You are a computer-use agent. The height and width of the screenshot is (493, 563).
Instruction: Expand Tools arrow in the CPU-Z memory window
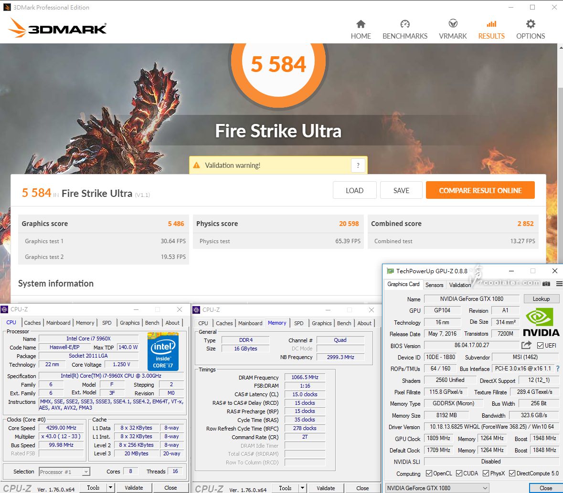click(303, 488)
